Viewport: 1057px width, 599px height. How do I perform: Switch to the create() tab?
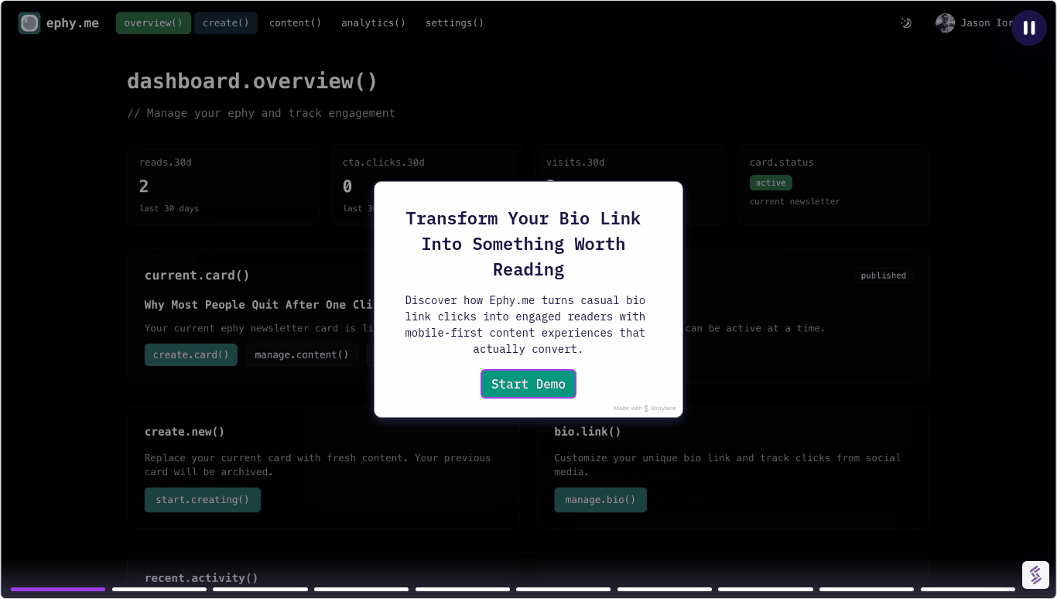point(226,23)
